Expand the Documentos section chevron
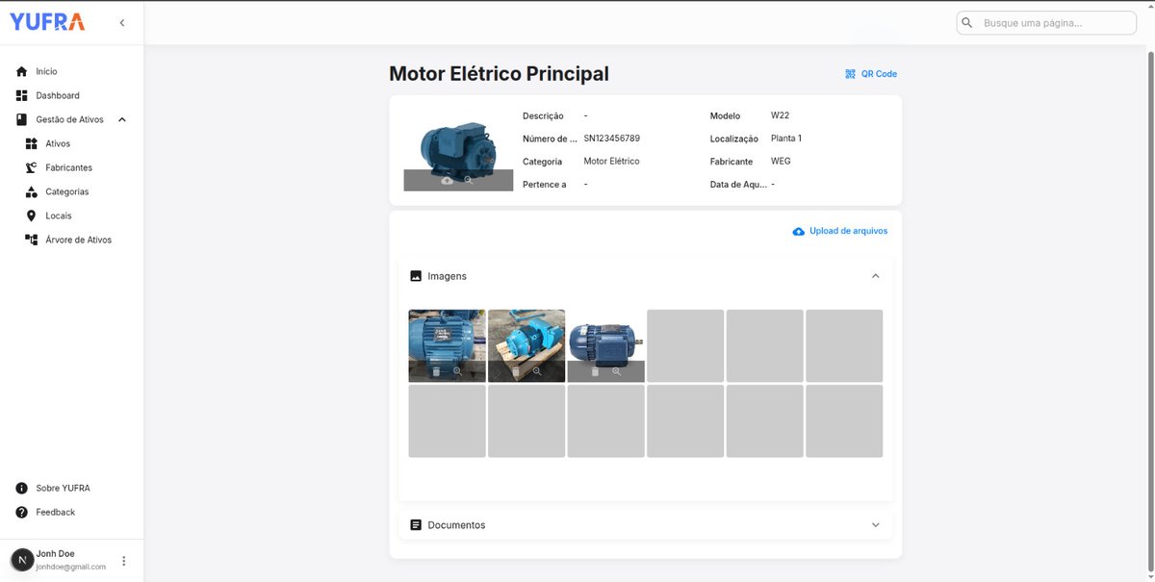The image size is (1155, 582). pyautogui.click(x=875, y=525)
